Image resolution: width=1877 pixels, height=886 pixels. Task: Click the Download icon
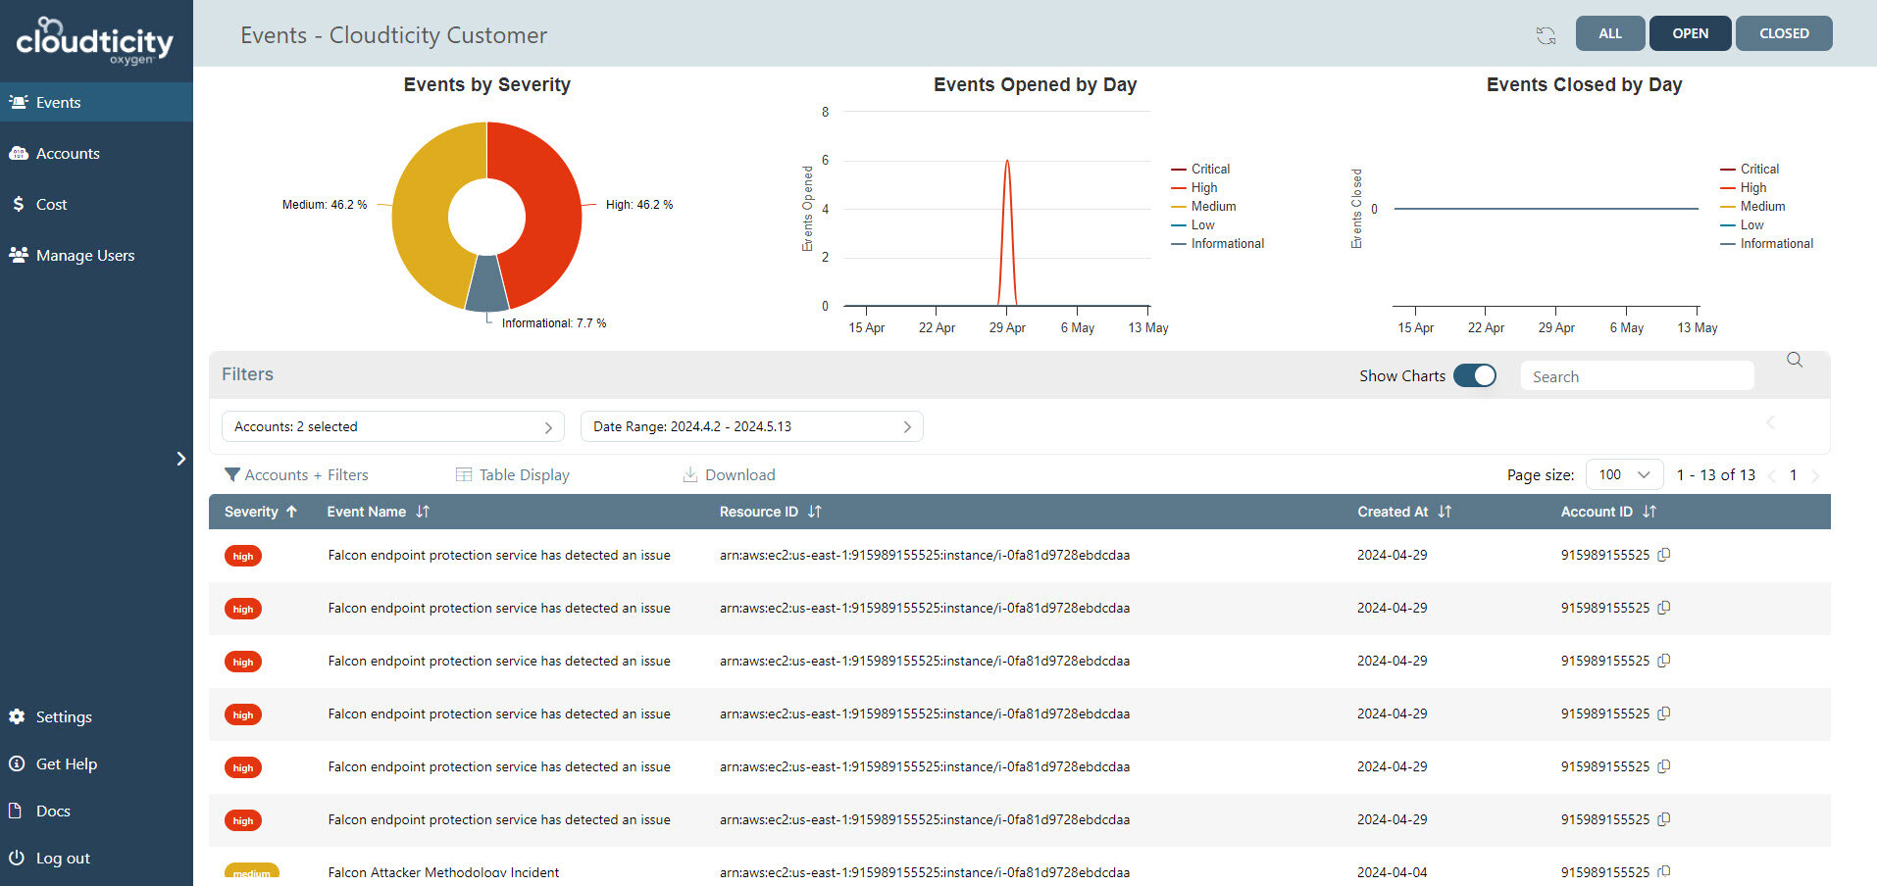click(690, 474)
